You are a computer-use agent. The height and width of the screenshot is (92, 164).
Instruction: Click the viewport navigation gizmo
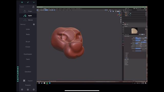coord(119,15)
